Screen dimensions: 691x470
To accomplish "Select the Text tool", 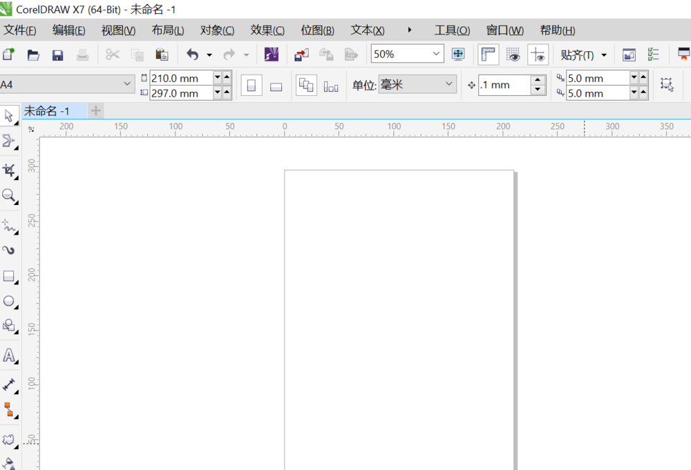I will (x=9, y=355).
